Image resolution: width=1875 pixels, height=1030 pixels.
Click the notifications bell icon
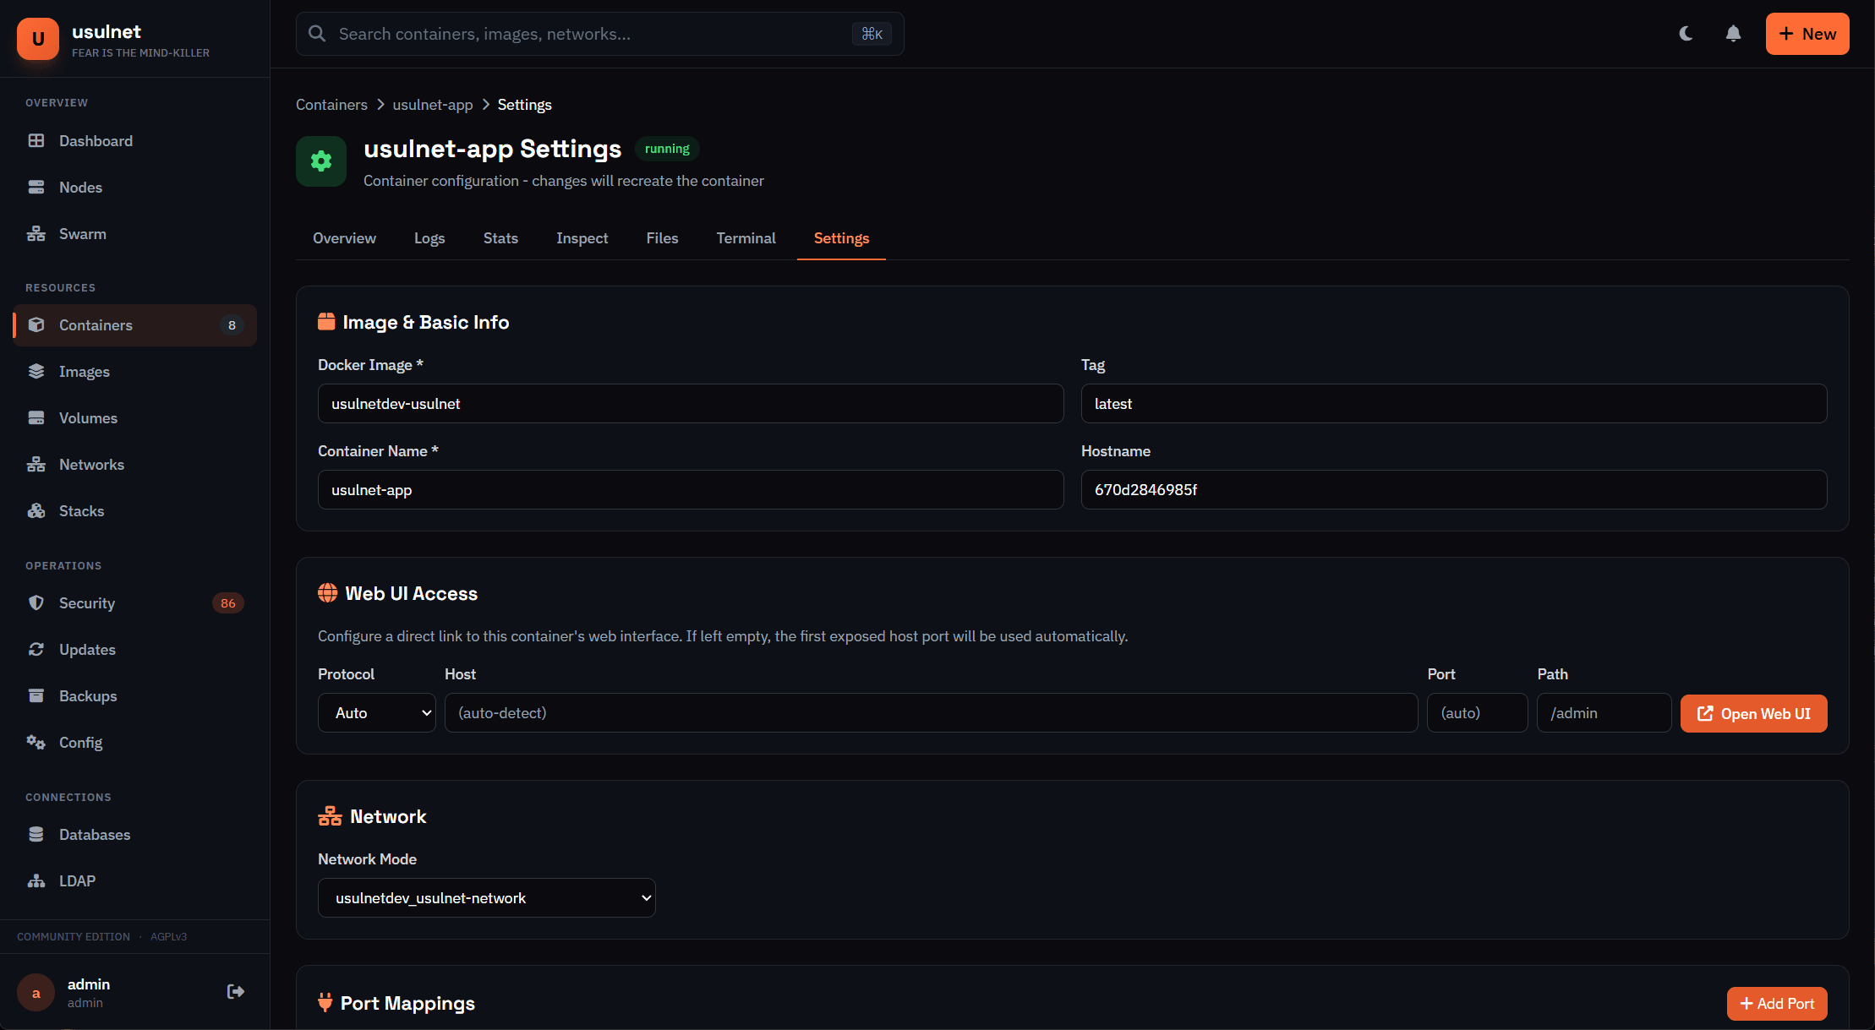coord(1733,33)
